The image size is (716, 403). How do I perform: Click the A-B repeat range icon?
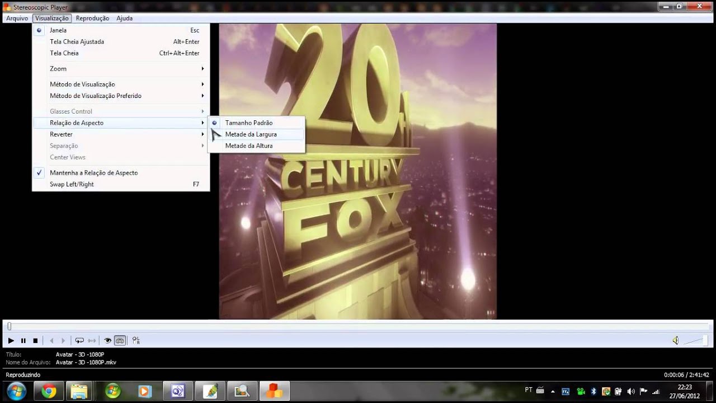tap(92, 340)
